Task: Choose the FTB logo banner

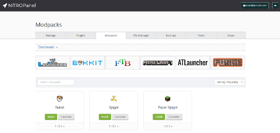Action: (x=123, y=63)
